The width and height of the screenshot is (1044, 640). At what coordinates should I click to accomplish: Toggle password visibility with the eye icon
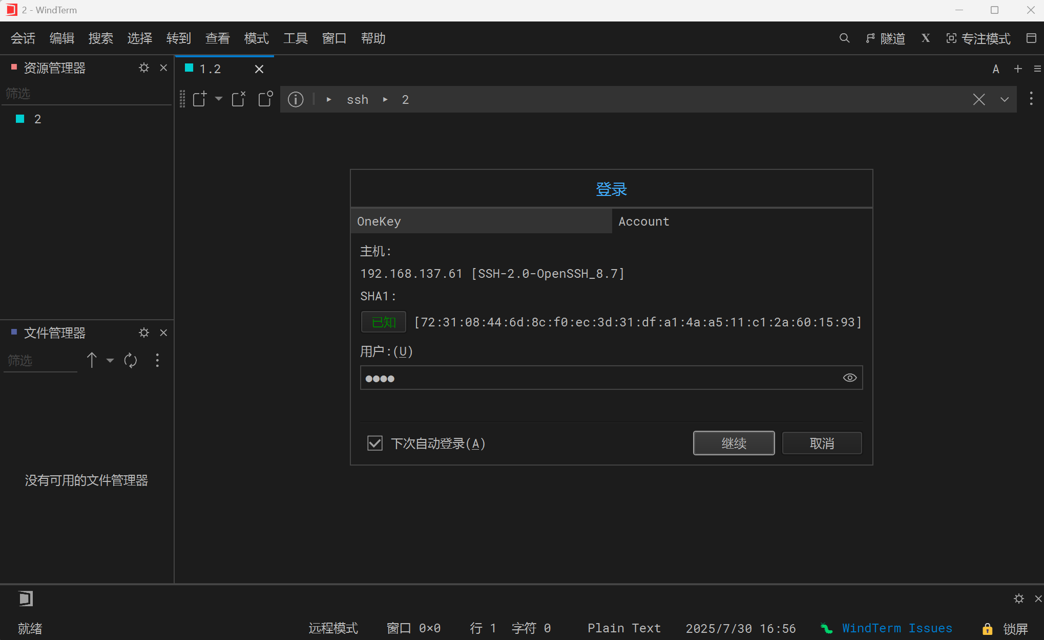[849, 378]
